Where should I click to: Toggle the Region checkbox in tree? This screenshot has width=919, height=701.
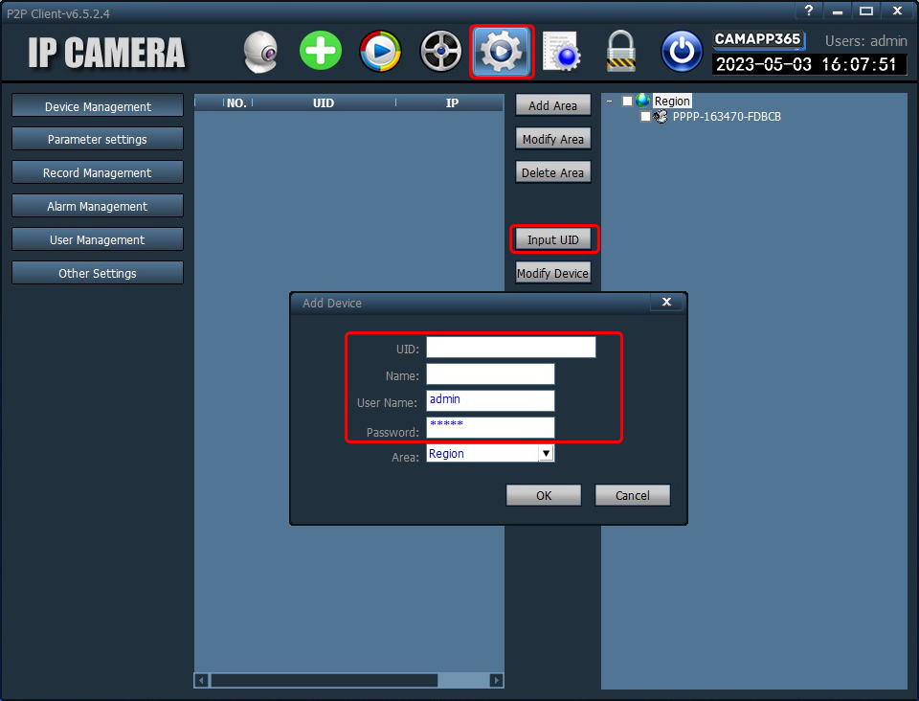627,101
